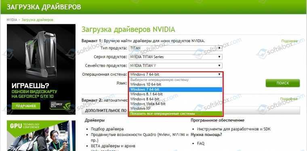Pick Windows XP option
The width and height of the screenshot is (307, 151).
[x=176, y=108]
